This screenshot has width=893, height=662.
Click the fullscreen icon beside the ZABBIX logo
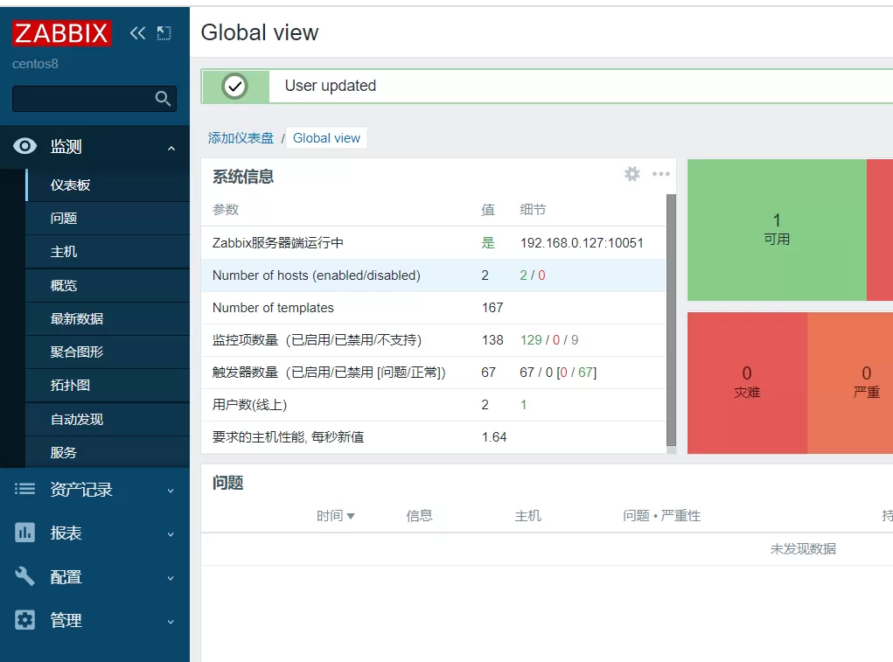click(x=162, y=32)
